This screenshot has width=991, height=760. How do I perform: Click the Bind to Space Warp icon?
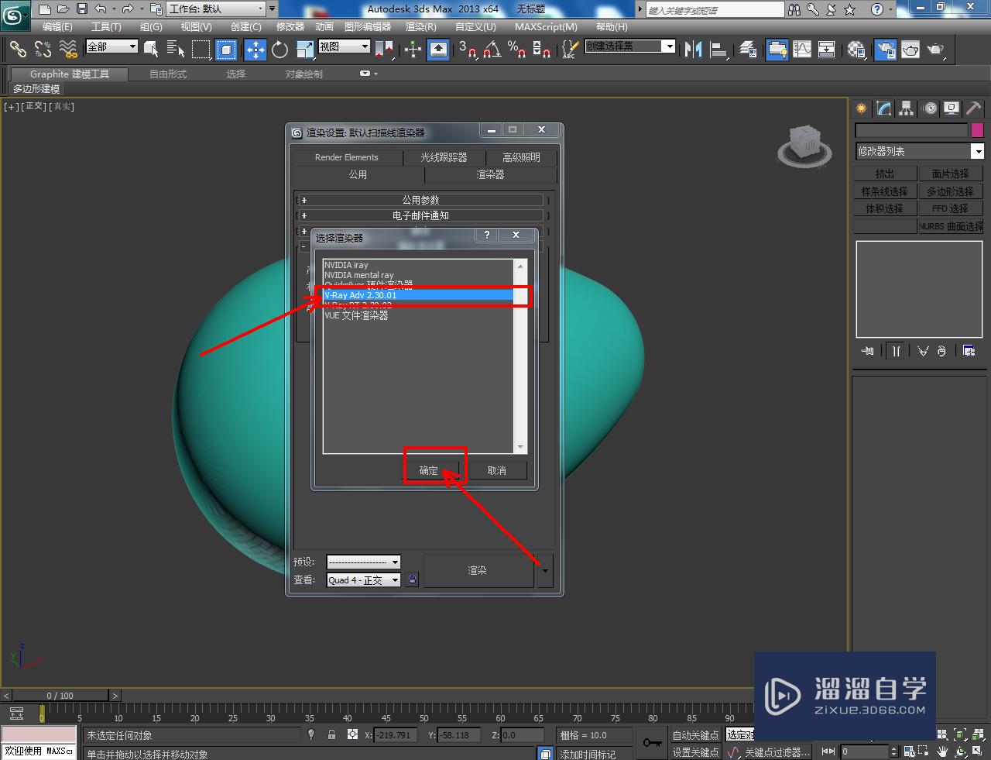pos(68,50)
